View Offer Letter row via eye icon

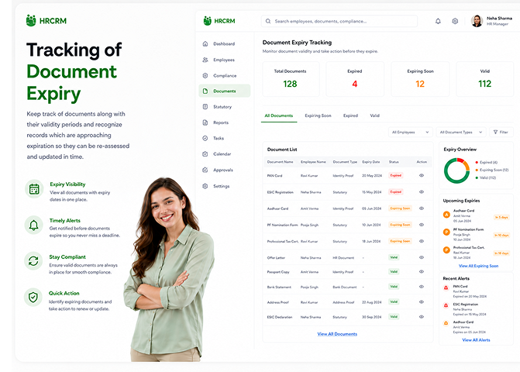[x=422, y=257]
